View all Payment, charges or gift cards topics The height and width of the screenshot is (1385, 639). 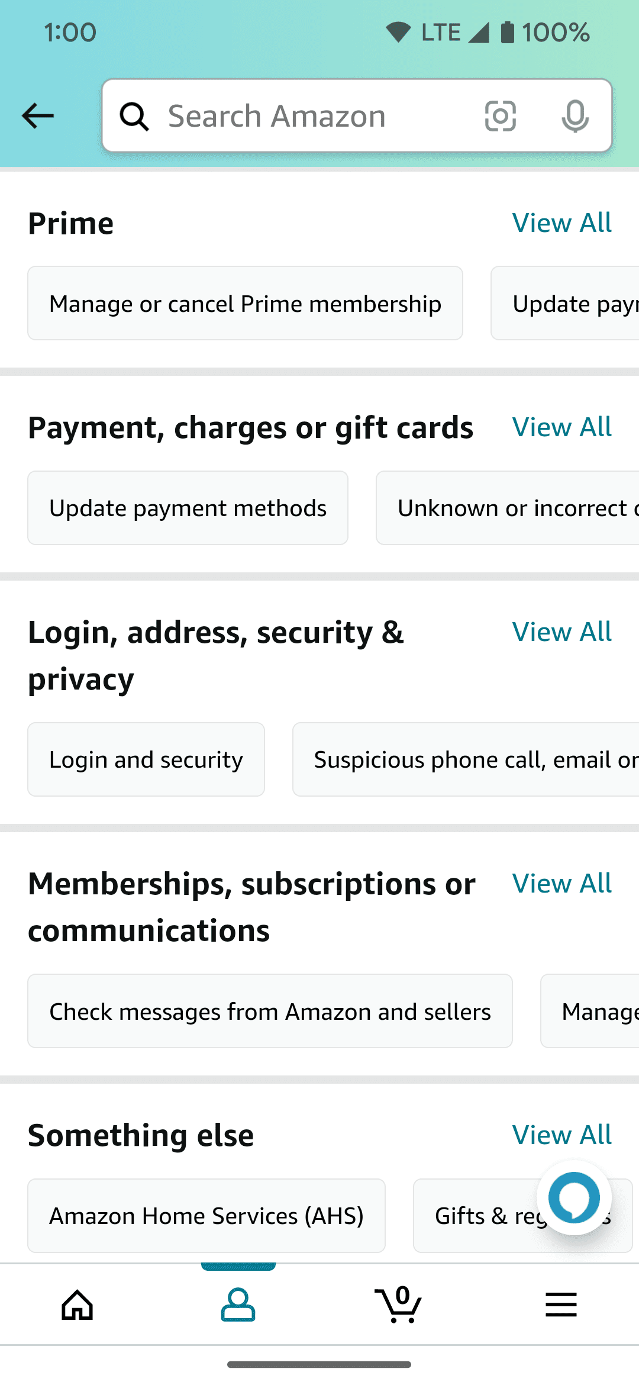coord(561,427)
